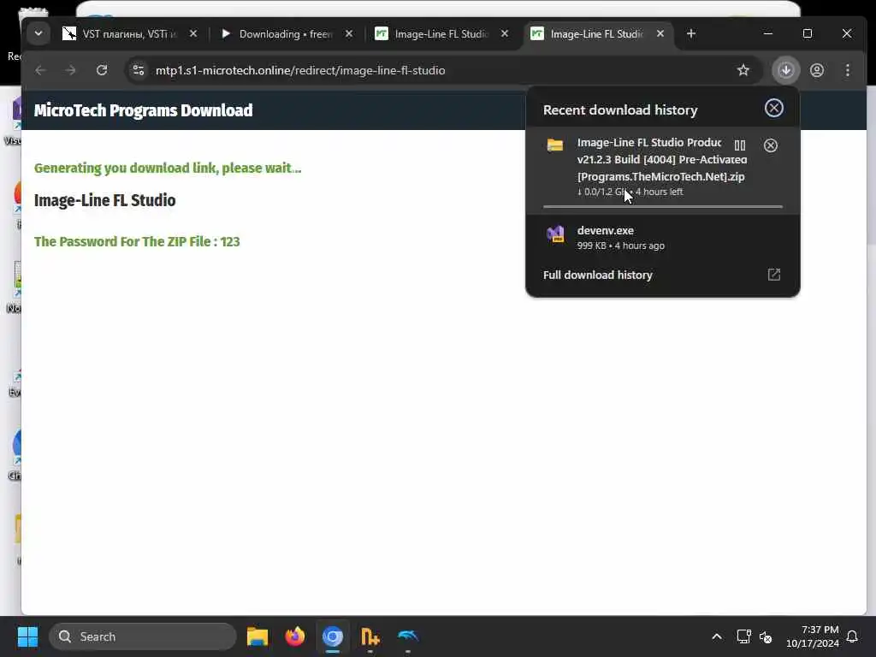The height and width of the screenshot is (657, 876).
Task: Open the Chrome profile menu
Action: [817, 70]
